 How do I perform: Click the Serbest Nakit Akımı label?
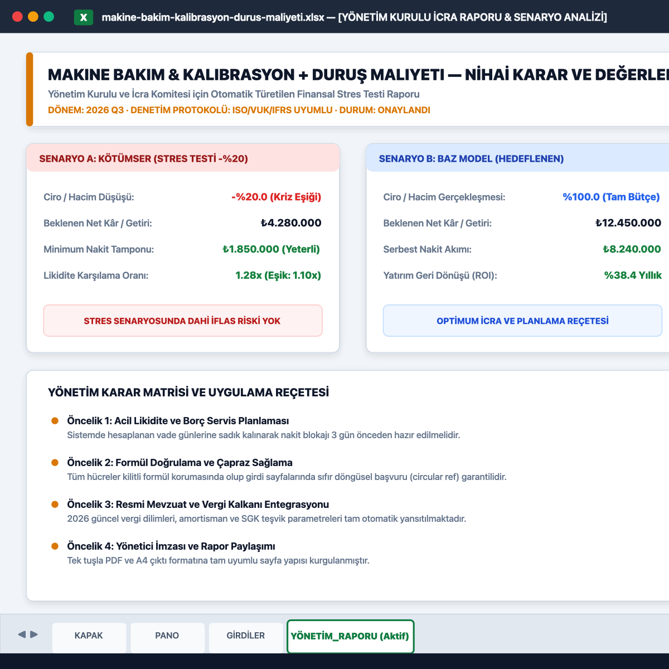(427, 250)
